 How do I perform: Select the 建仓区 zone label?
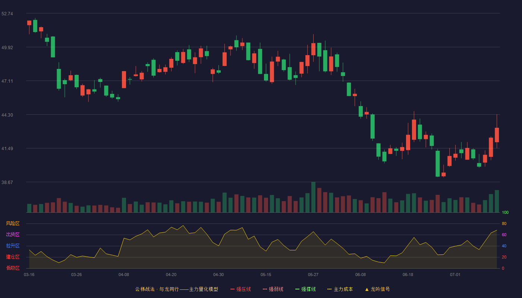click(x=13, y=257)
